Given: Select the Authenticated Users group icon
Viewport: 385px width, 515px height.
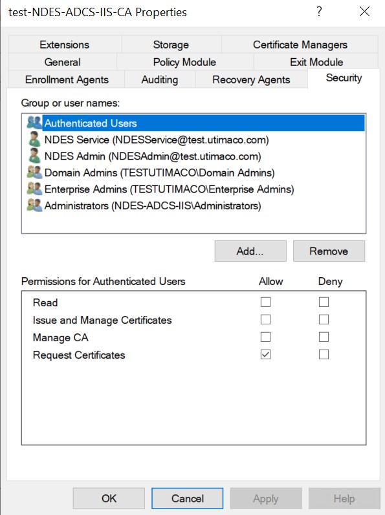Looking at the screenshot, I should click(34, 123).
